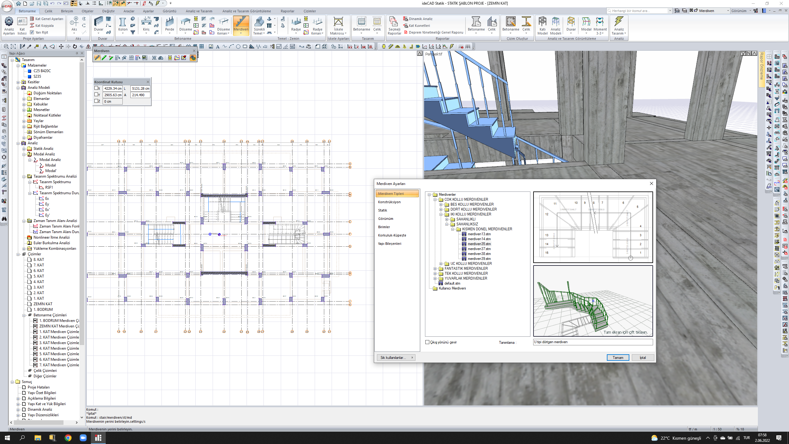Open Google Chrome from taskbar

[x=68, y=438]
